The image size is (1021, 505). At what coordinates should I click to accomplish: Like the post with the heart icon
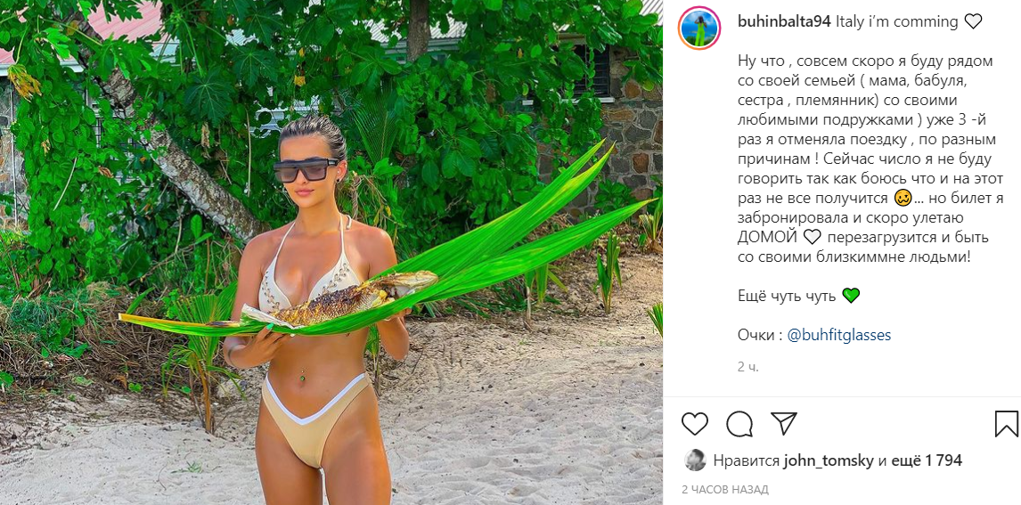695,424
